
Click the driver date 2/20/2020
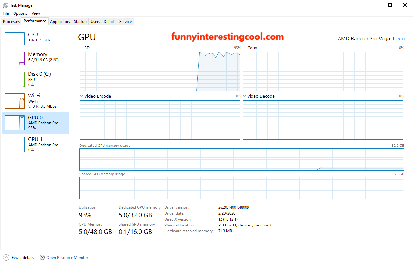pyautogui.click(x=227, y=213)
